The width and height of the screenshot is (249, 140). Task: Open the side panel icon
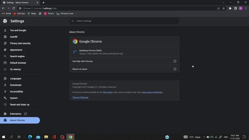point(235,8)
